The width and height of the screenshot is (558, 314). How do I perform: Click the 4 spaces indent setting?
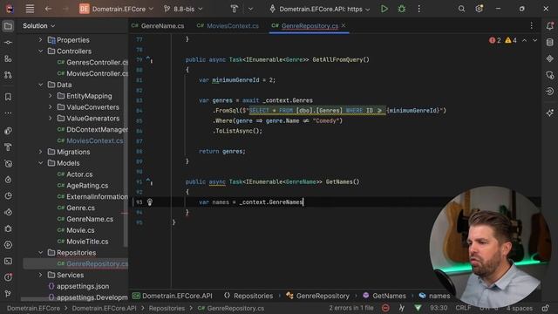point(520,308)
